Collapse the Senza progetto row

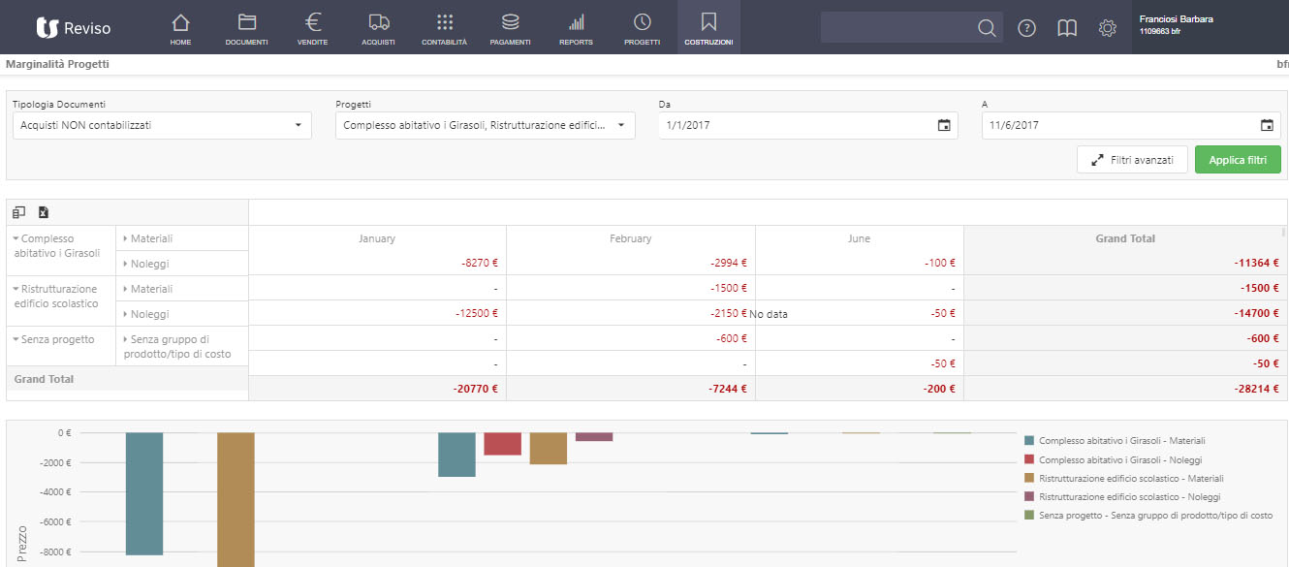[x=16, y=339]
